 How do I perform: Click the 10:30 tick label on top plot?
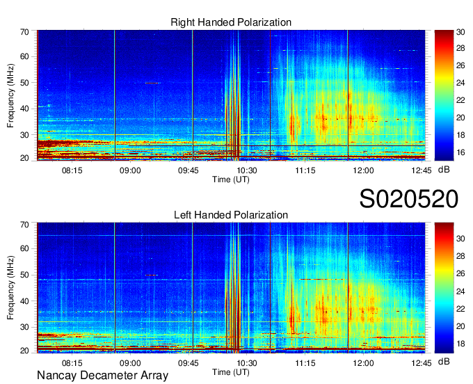tap(247, 170)
